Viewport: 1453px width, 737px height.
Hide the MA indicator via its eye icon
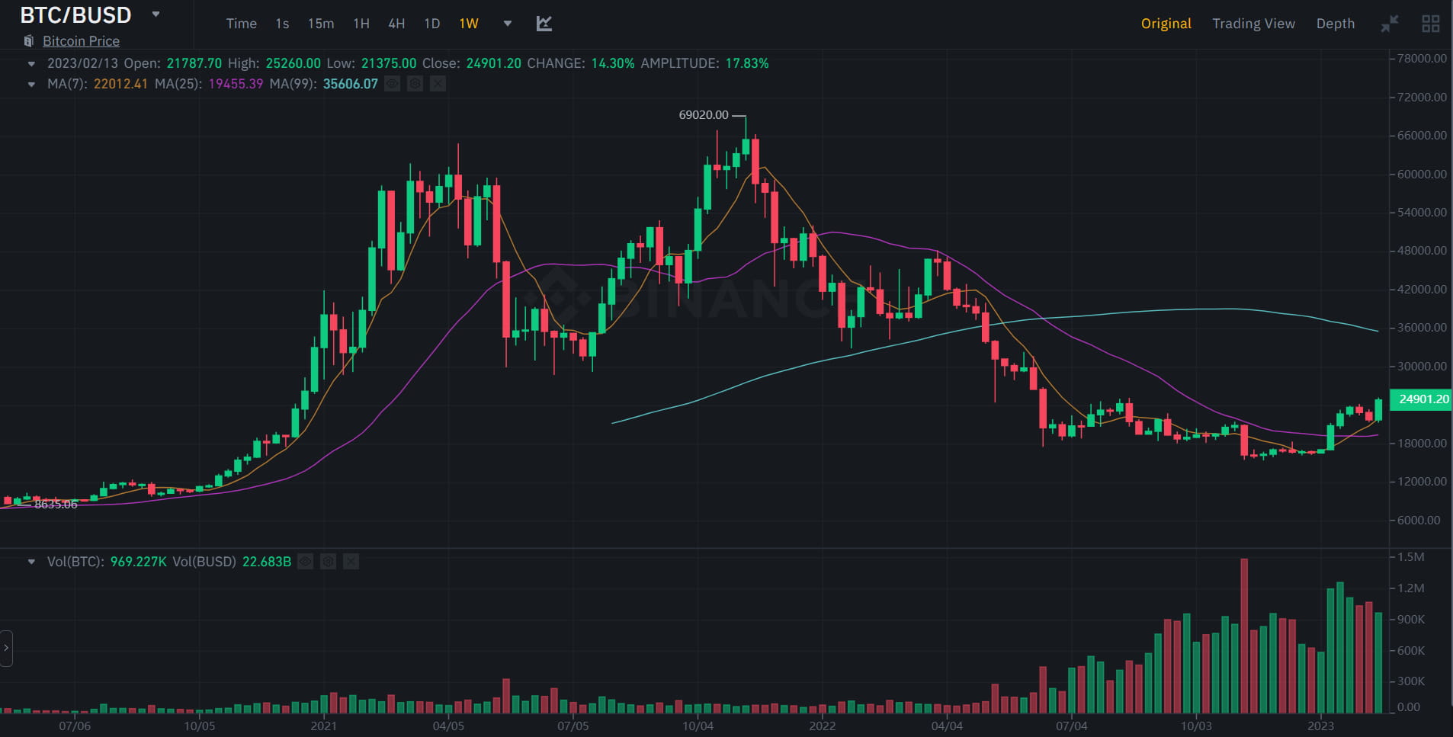393,84
